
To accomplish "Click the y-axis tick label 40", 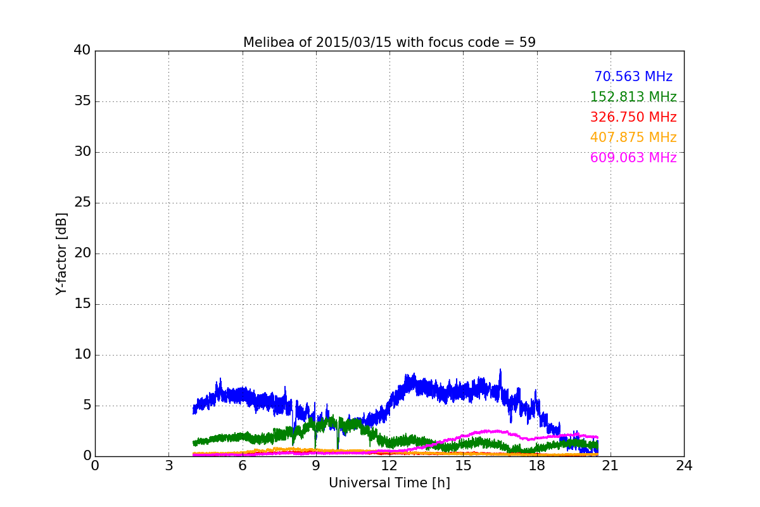I will click(82, 51).
